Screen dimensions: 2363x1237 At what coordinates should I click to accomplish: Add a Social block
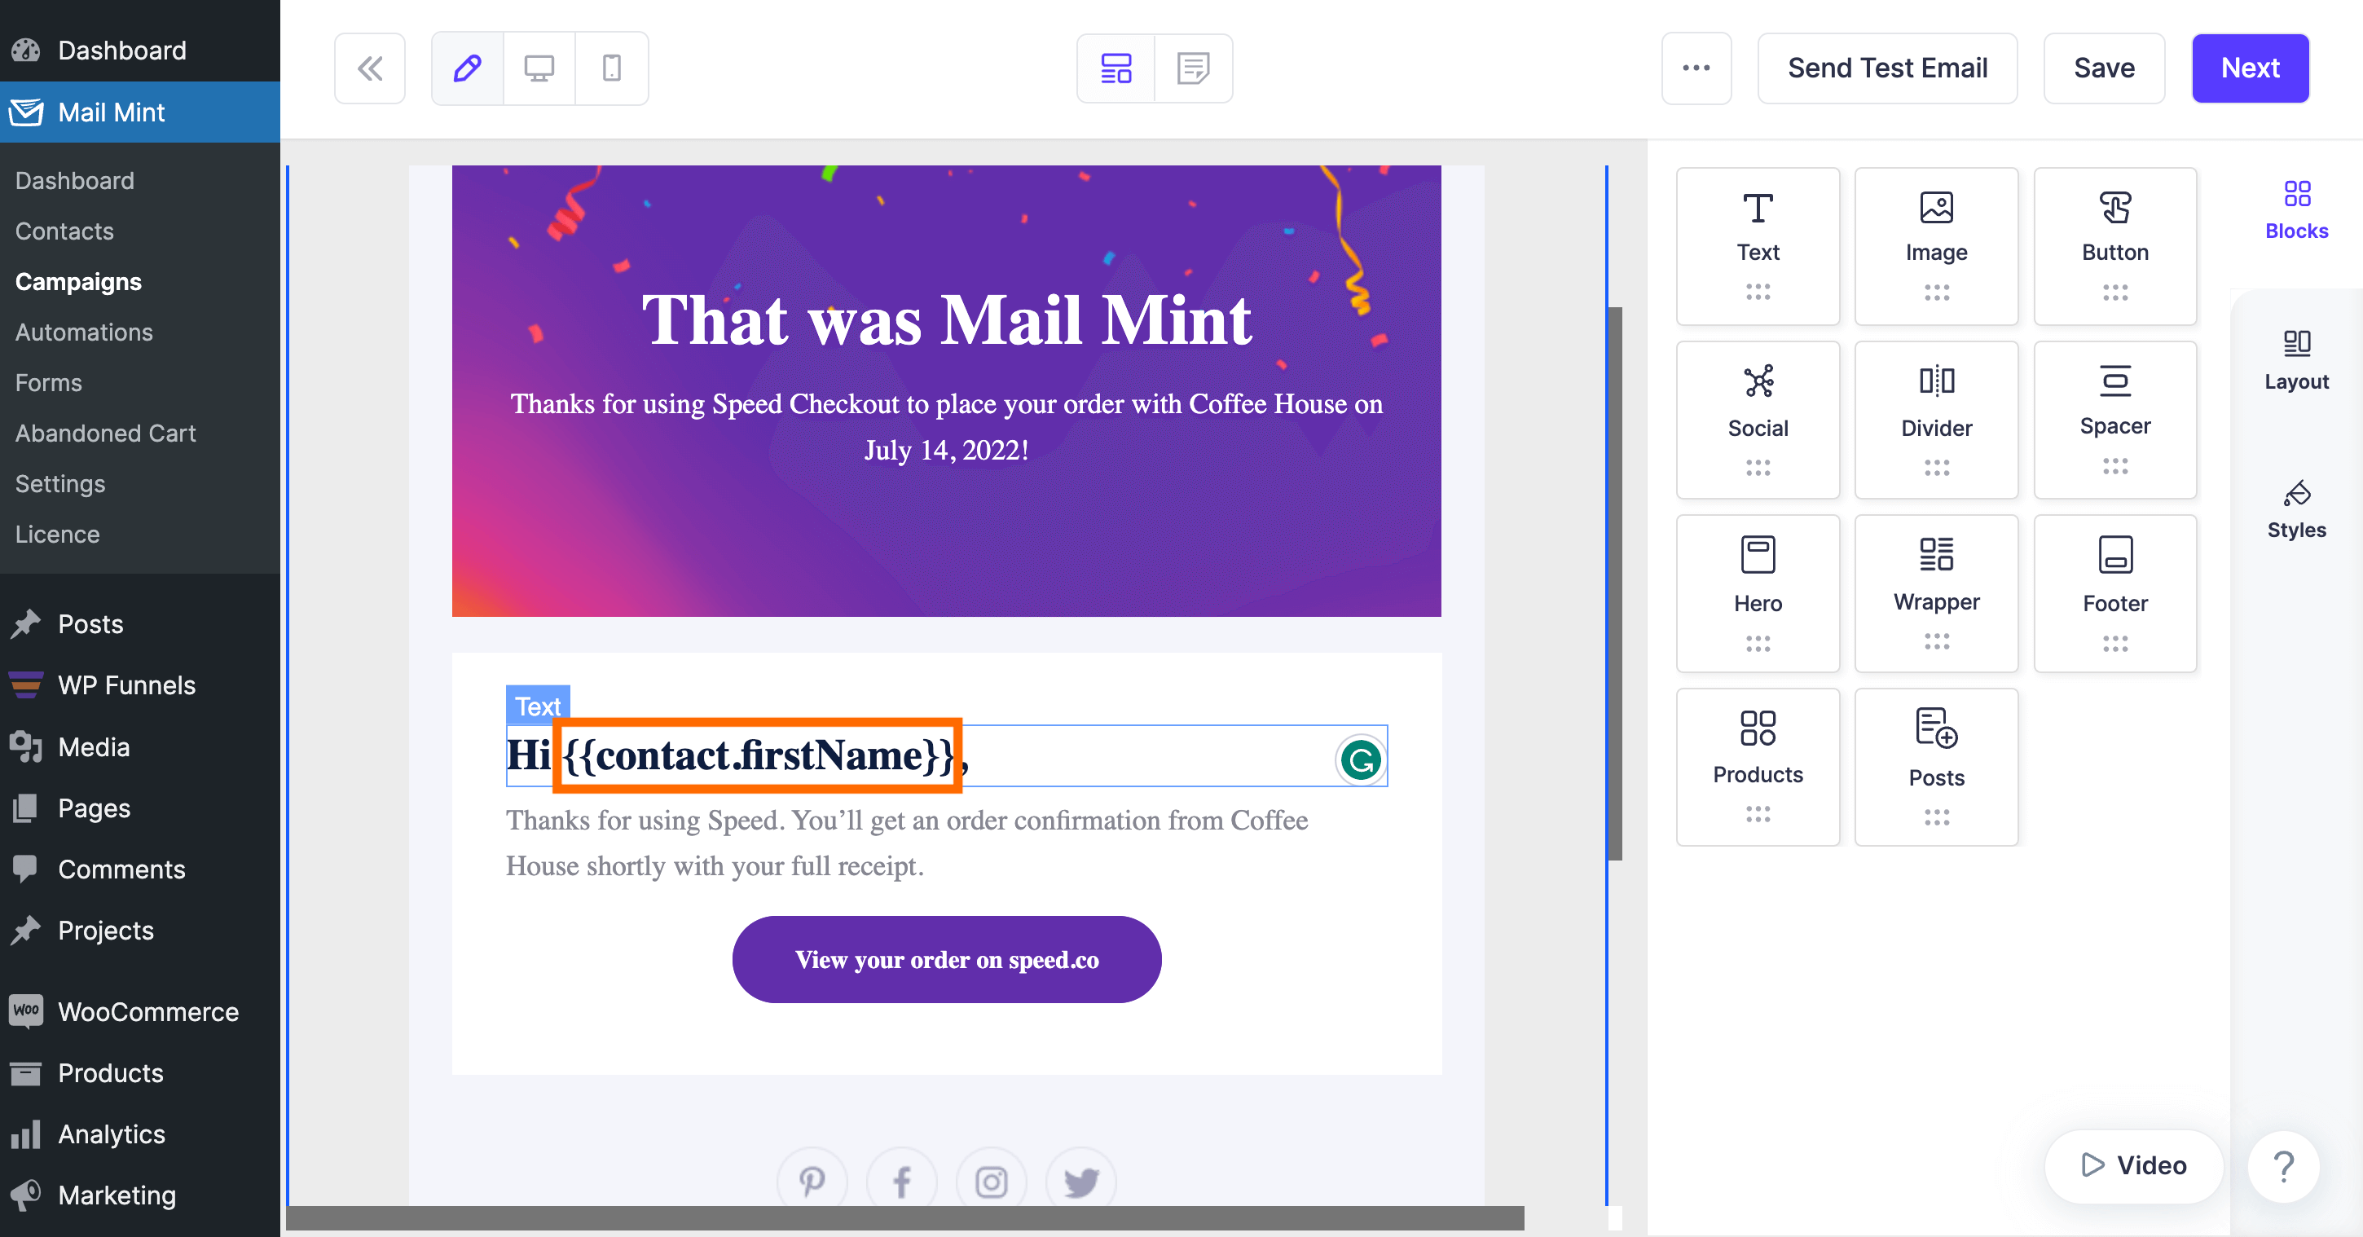pyautogui.click(x=1758, y=420)
